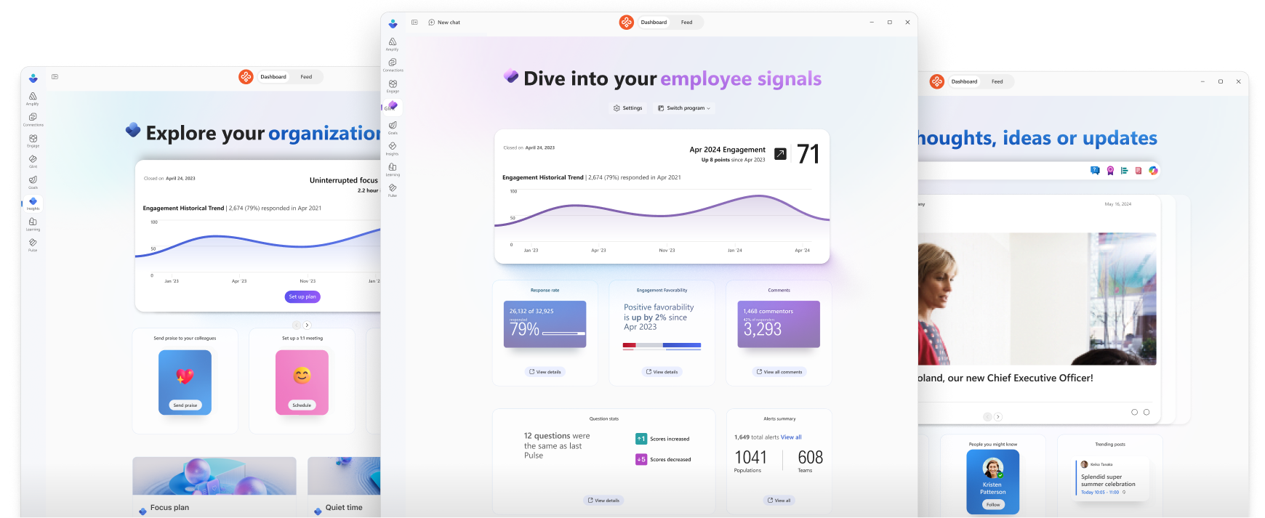
Task: Click the Viva logo in the center window
Action: pos(393,23)
